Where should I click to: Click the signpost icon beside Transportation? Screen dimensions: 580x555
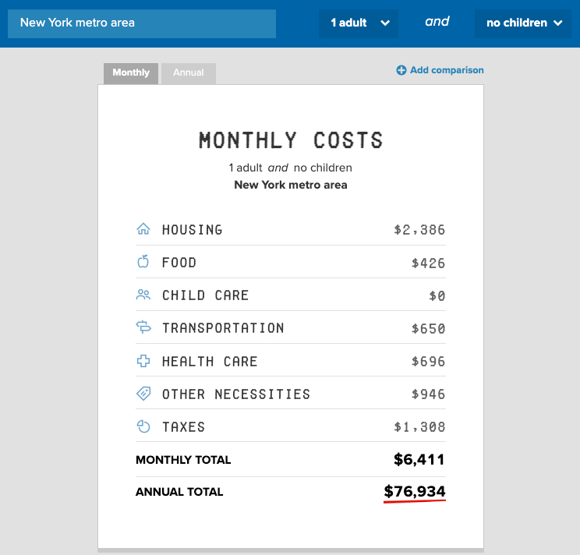point(143,327)
